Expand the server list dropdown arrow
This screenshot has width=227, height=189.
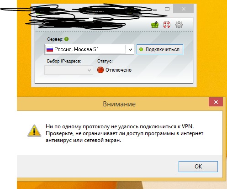tap(130, 49)
